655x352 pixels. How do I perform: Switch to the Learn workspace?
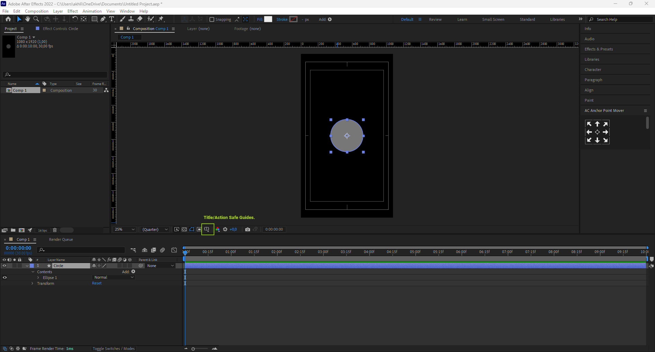[x=462, y=19]
